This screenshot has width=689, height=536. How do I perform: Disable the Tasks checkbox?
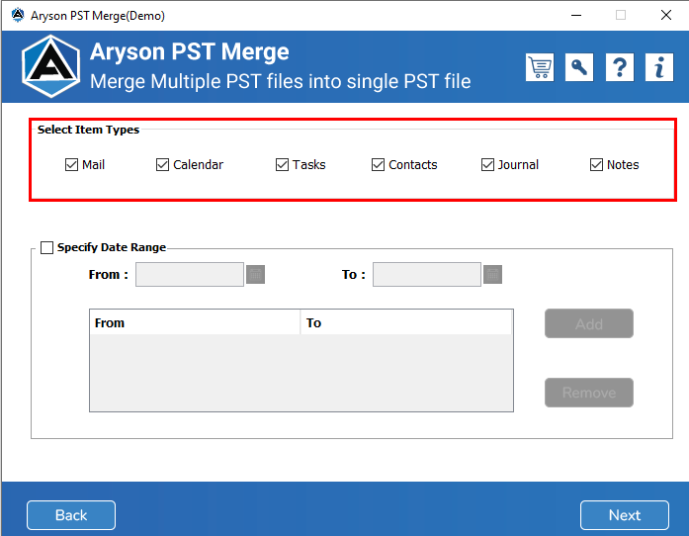tap(282, 165)
